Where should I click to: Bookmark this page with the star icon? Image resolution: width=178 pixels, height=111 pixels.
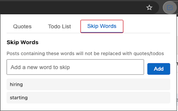pos(149,8)
